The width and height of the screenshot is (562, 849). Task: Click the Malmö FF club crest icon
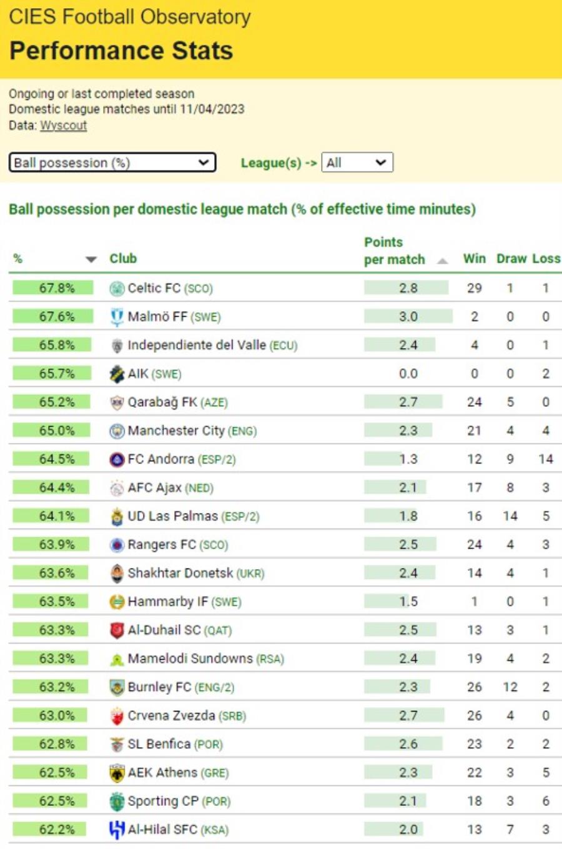tap(117, 317)
